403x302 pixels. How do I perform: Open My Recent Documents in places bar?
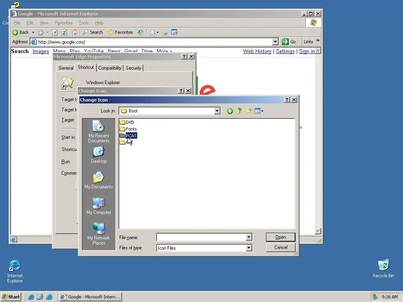click(x=99, y=131)
